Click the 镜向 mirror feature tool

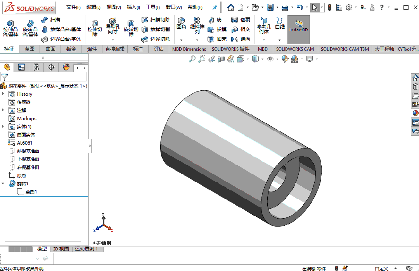(x=241, y=39)
